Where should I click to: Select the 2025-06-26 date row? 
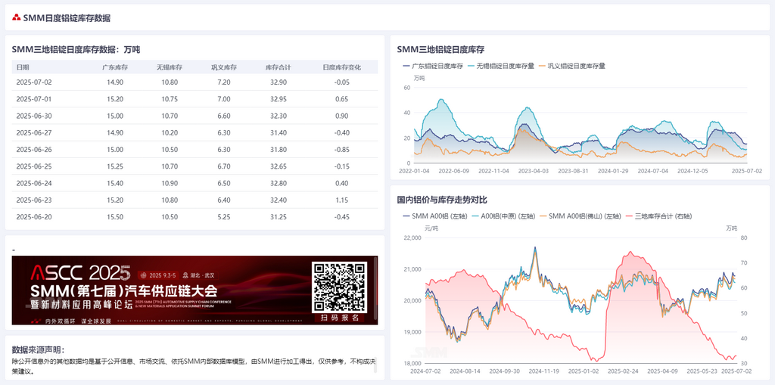point(195,149)
